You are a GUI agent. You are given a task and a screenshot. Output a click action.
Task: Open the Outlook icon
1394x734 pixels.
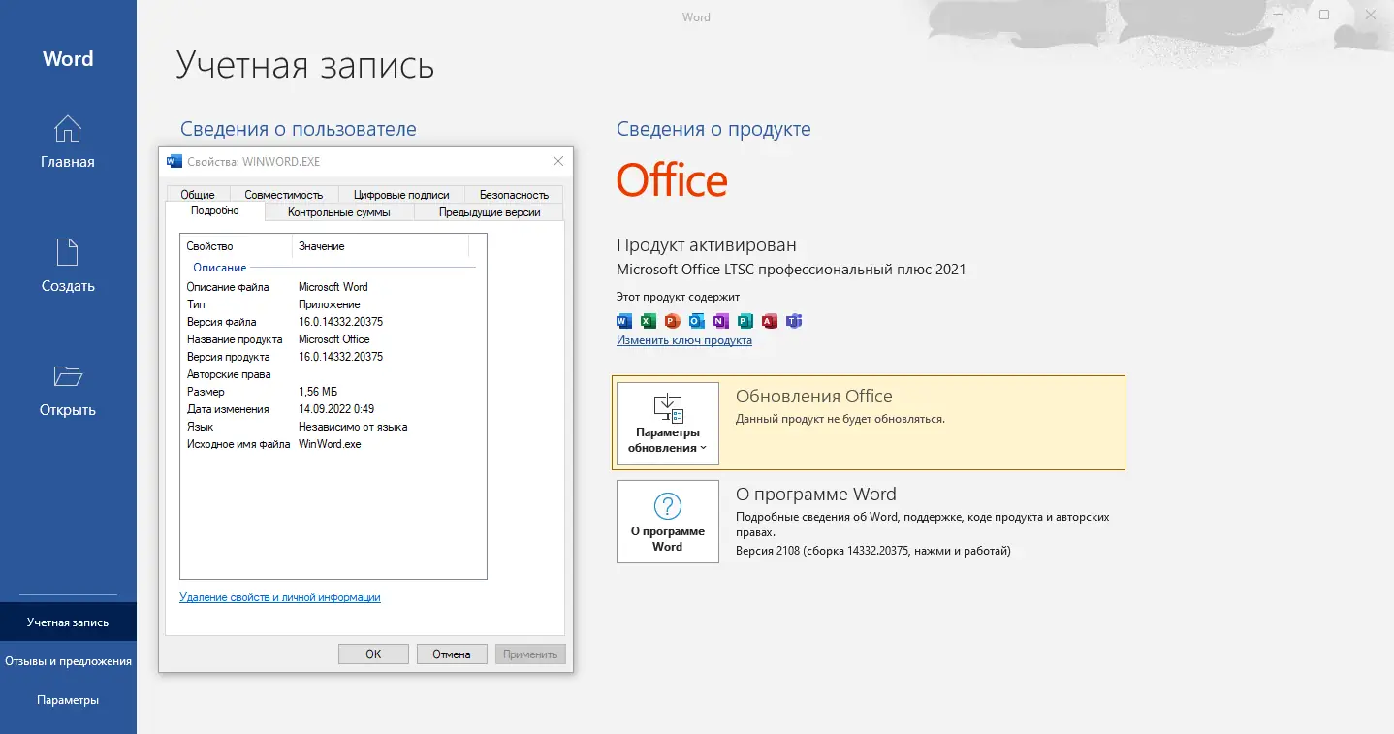pos(695,321)
